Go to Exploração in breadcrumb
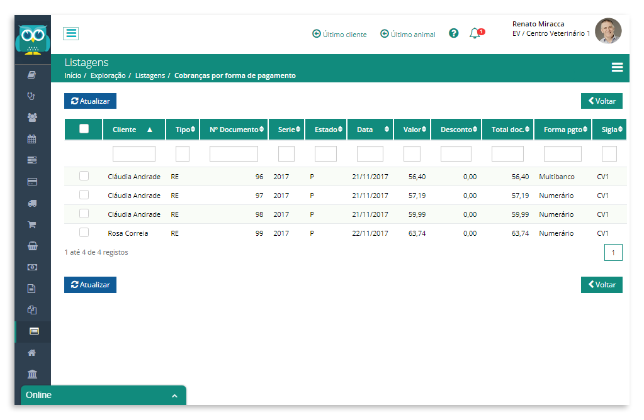 [x=108, y=75]
